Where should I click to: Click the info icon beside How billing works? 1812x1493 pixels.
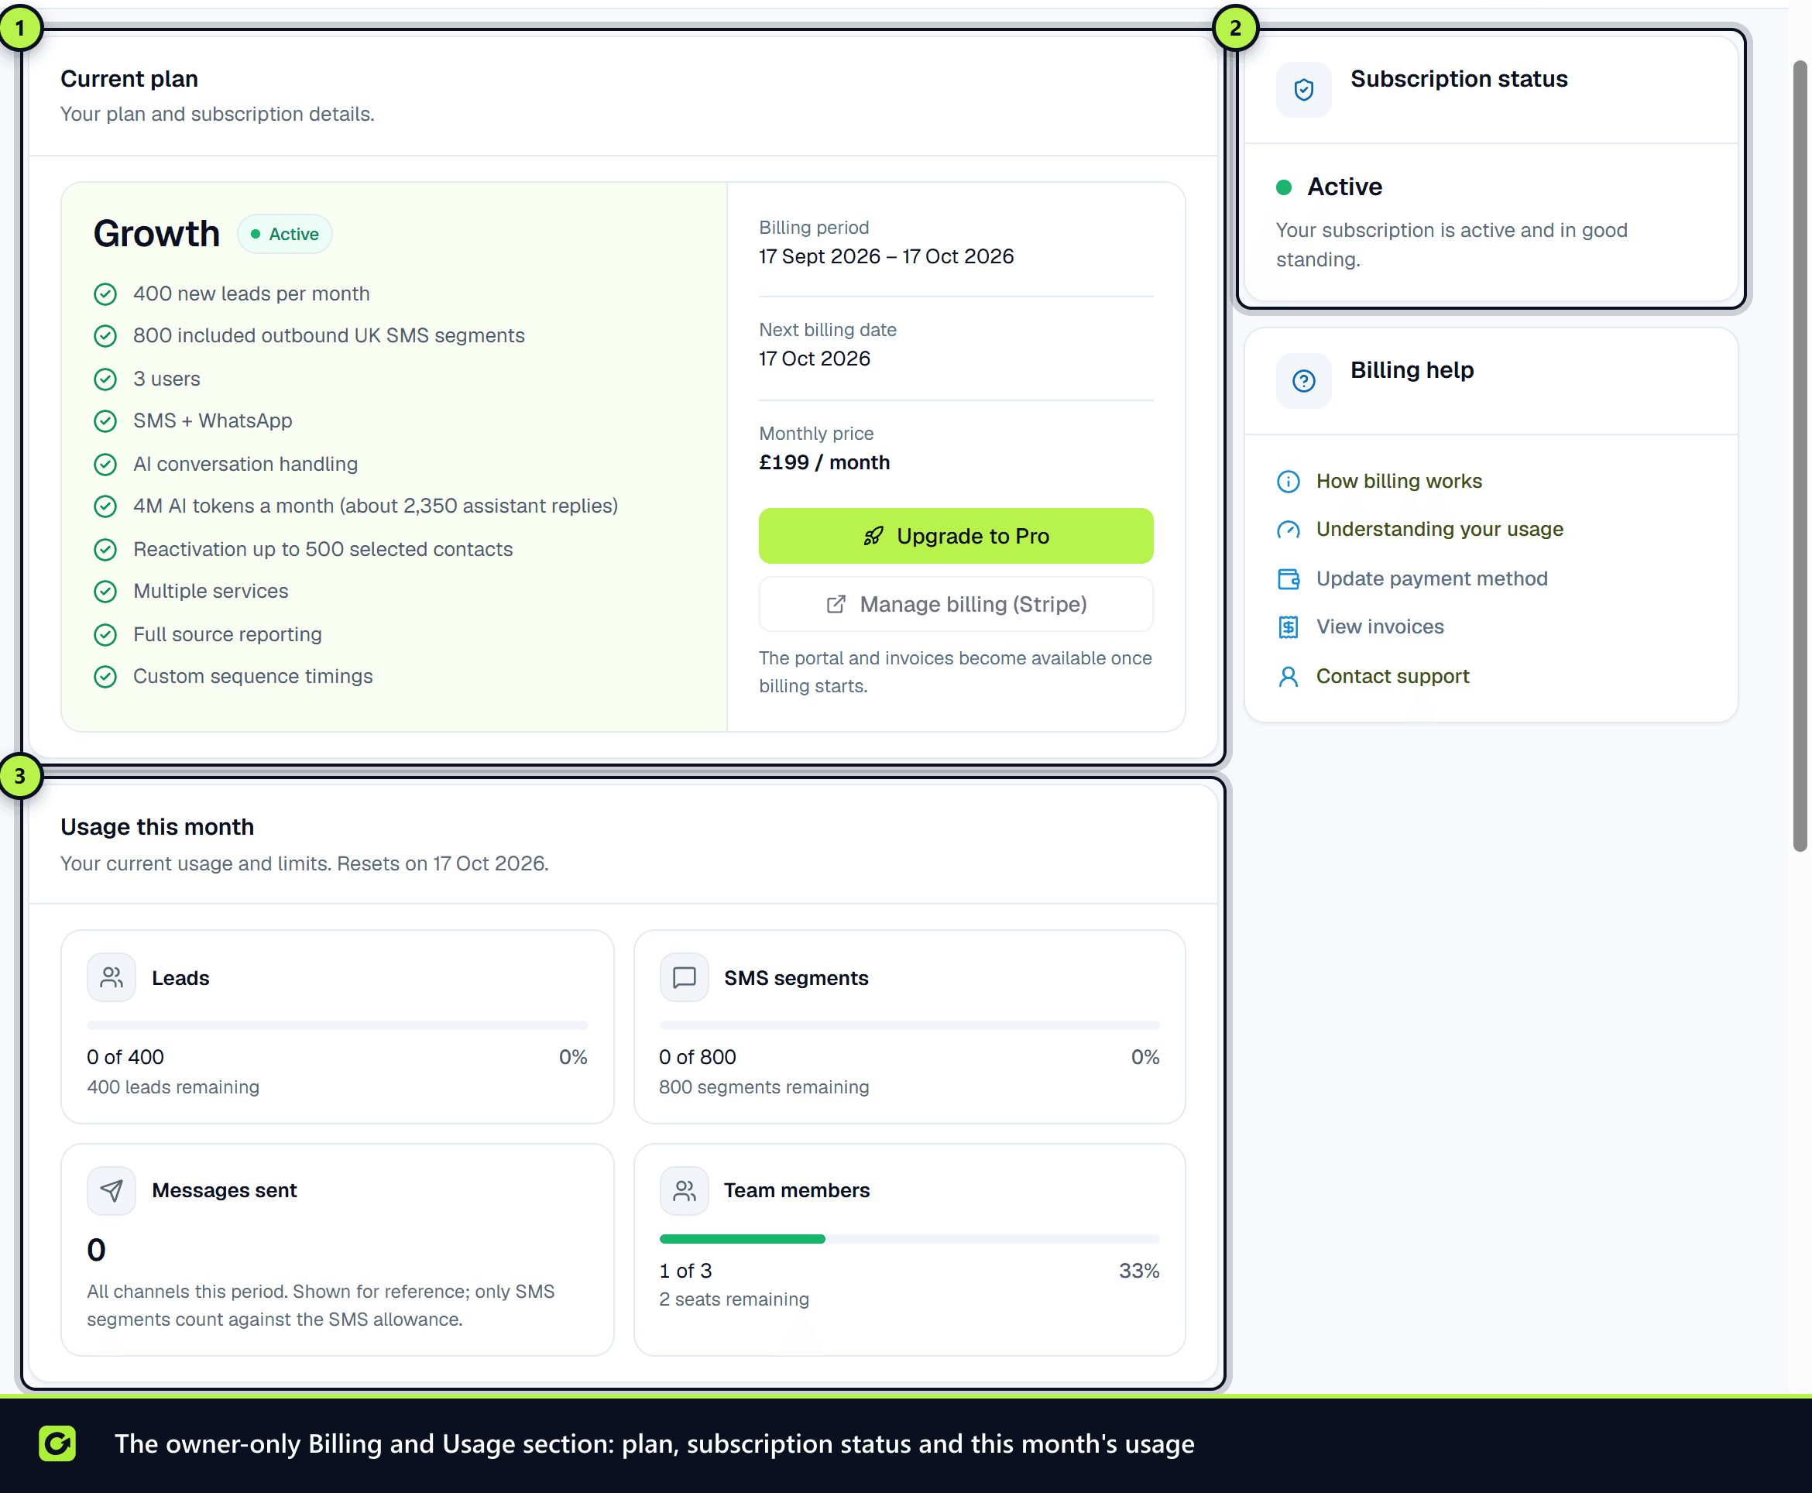[x=1288, y=482]
